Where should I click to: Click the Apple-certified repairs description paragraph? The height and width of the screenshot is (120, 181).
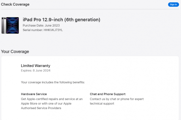(x=52, y=103)
